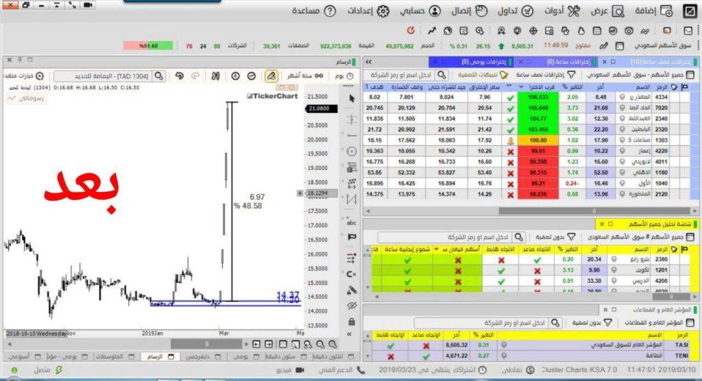Click the eye-shaped watch toolbar icon
Viewport: 702px width, 381px height.
[x=629, y=31]
